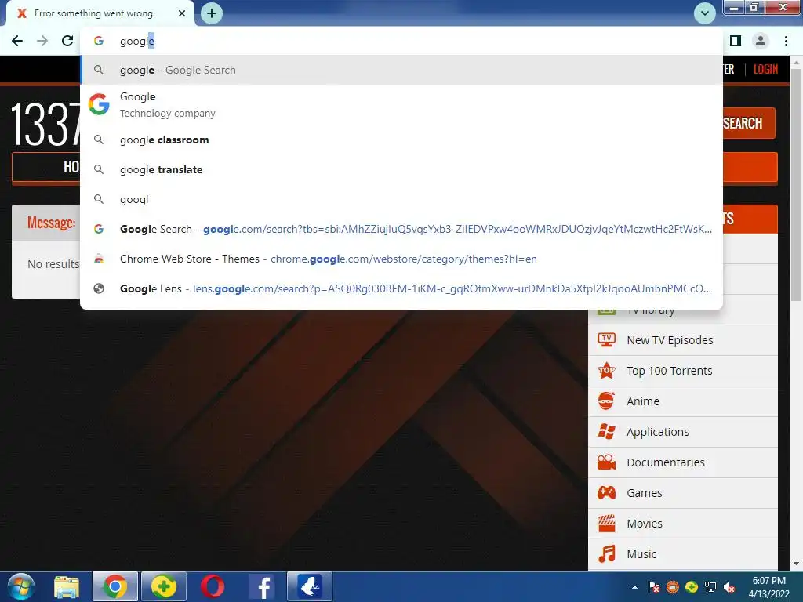The height and width of the screenshot is (602, 803).
Task: Click the muted volume tray icon
Action: click(729, 587)
